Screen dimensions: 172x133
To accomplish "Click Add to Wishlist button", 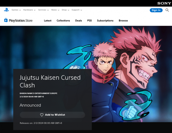I will pyautogui.click(x=53, y=115).
